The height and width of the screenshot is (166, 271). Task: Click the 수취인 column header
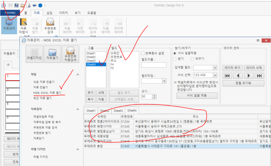coord(102,117)
